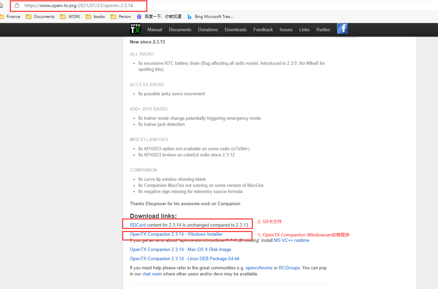Click the address bar URL field
The image size is (438, 289).
pyautogui.click(x=79, y=5)
